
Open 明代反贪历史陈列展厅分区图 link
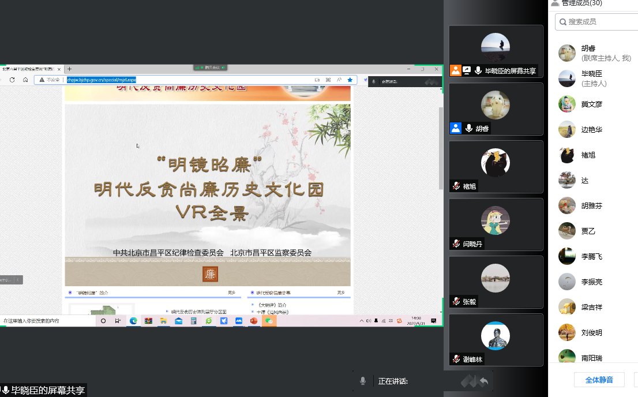point(198,312)
